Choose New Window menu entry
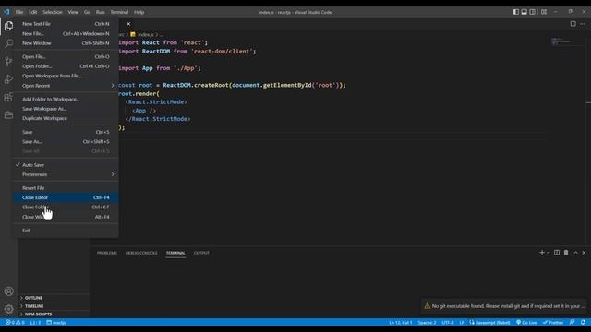The width and height of the screenshot is (591, 332). (x=66, y=43)
